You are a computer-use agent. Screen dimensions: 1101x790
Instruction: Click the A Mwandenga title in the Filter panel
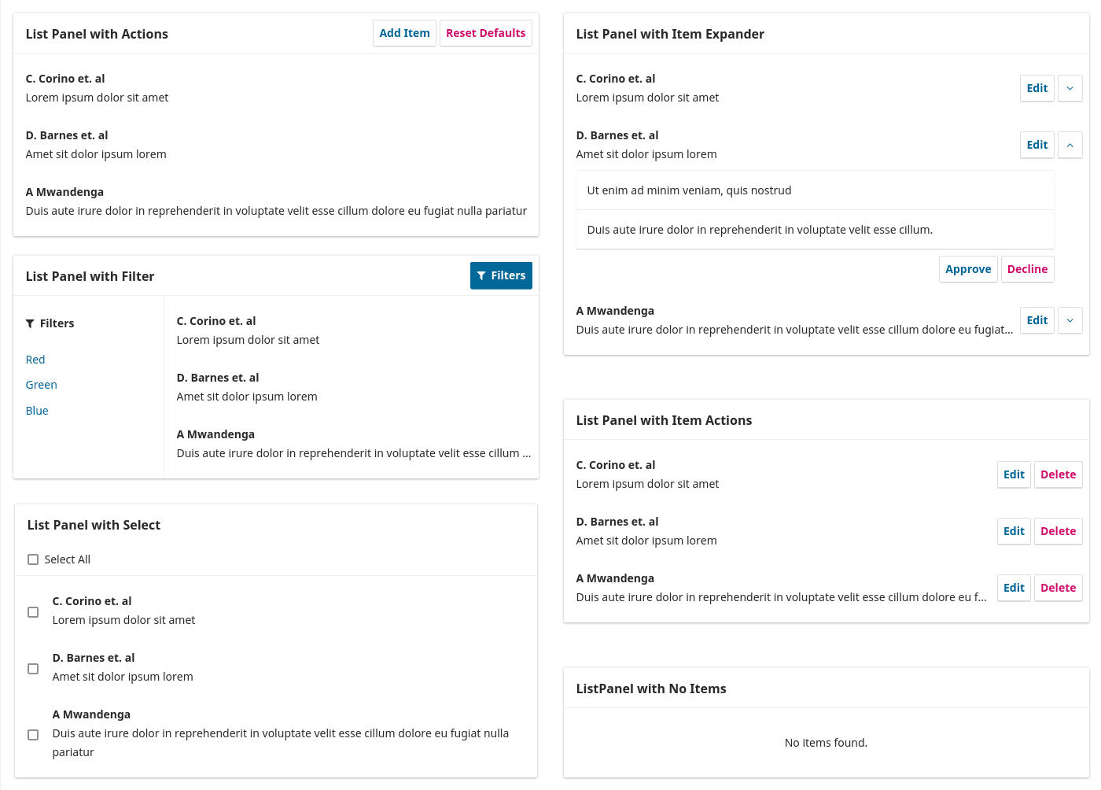pyautogui.click(x=215, y=434)
